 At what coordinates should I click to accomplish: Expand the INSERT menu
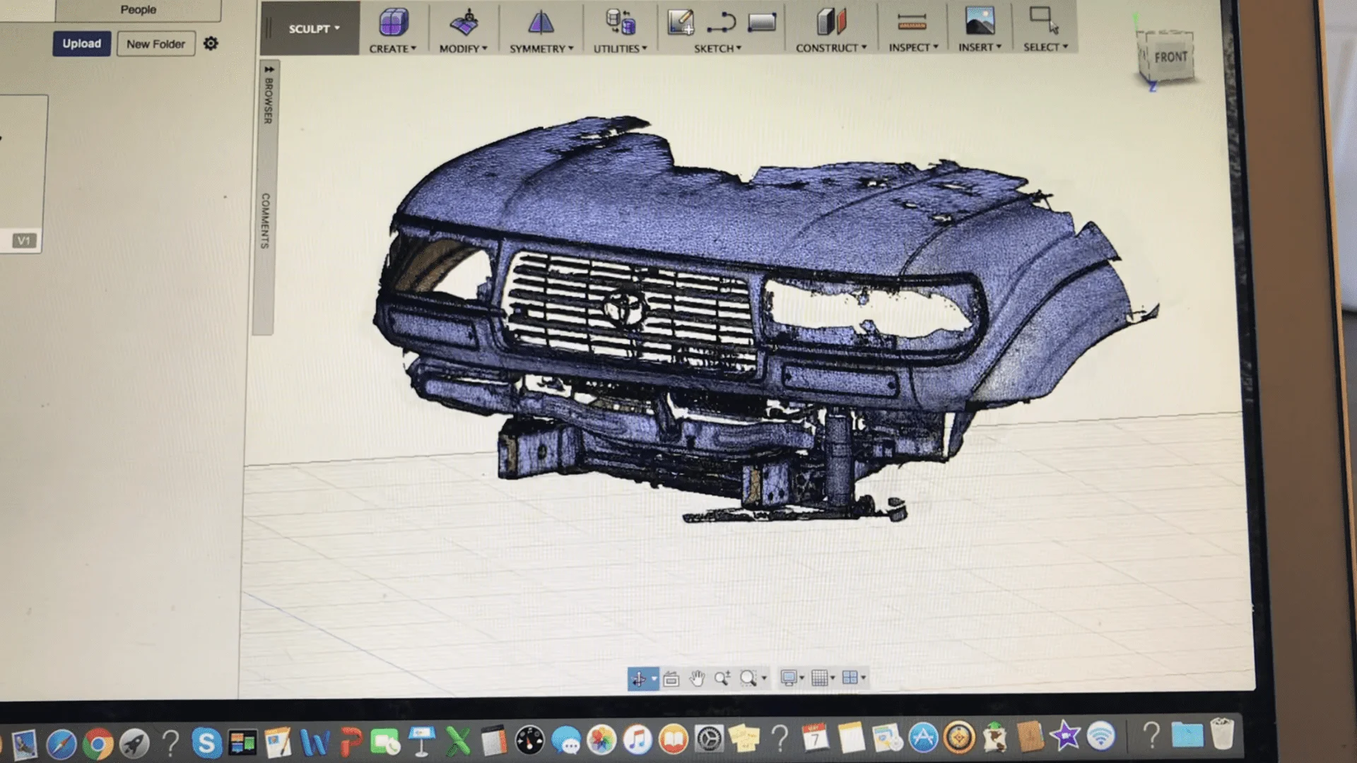point(980,47)
